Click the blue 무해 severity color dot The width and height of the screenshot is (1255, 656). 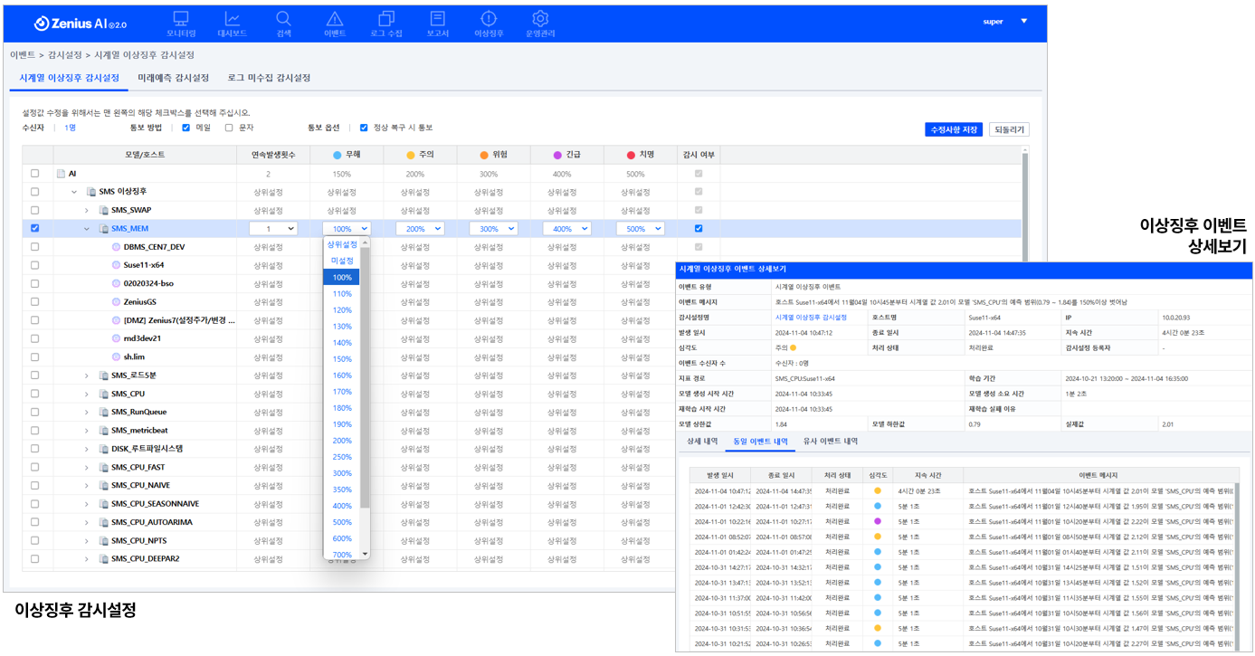338,156
